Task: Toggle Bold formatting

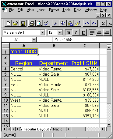Action: [69, 32]
